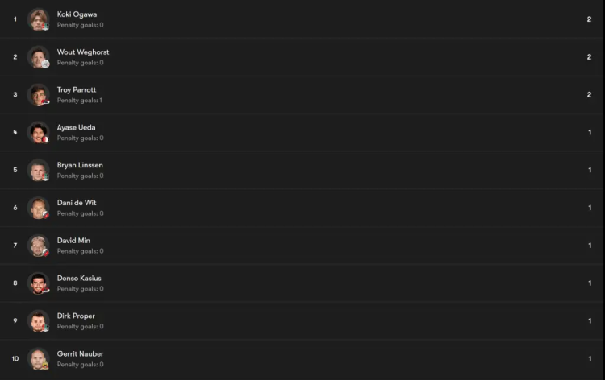Click Koki Ogawa's player avatar
Image resolution: width=605 pixels, height=380 pixels.
39,19
